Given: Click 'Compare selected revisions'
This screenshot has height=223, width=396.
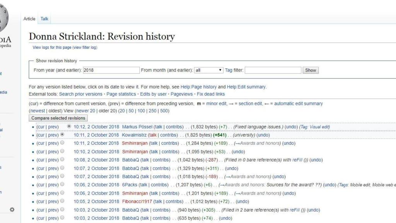Looking at the screenshot, I should point(57,118).
